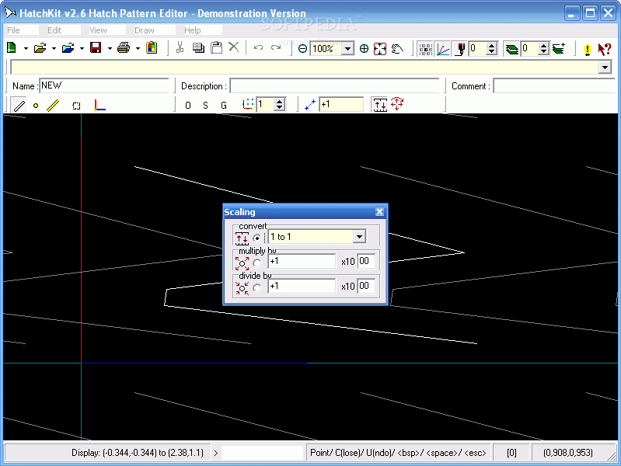Select the Pan hand tool

[397, 49]
